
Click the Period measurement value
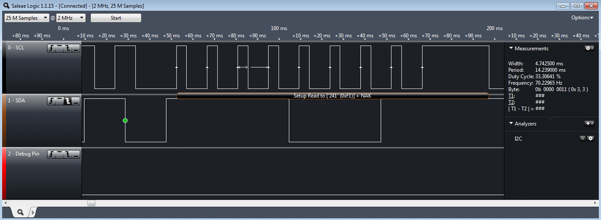point(551,70)
